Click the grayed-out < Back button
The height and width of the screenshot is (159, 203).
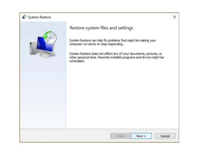tap(120, 136)
